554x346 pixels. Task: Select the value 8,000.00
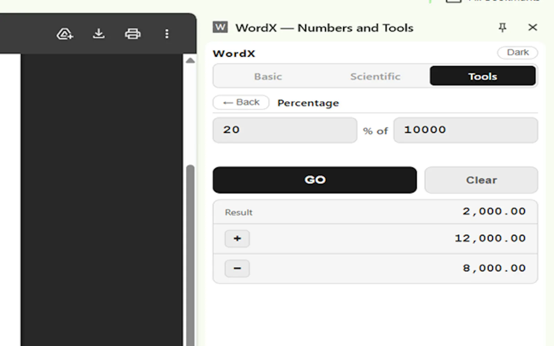[x=494, y=268]
